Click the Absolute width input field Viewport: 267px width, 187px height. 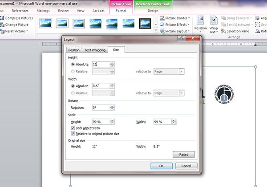pyautogui.click(x=100, y=86)
